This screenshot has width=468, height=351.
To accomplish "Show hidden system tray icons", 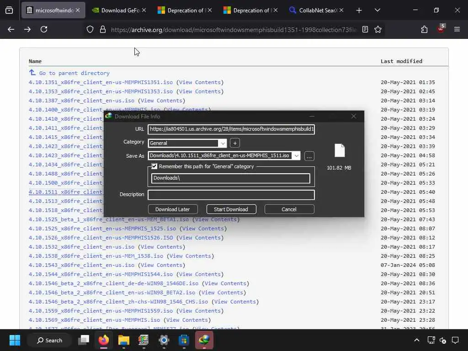I will click(417, 340).
